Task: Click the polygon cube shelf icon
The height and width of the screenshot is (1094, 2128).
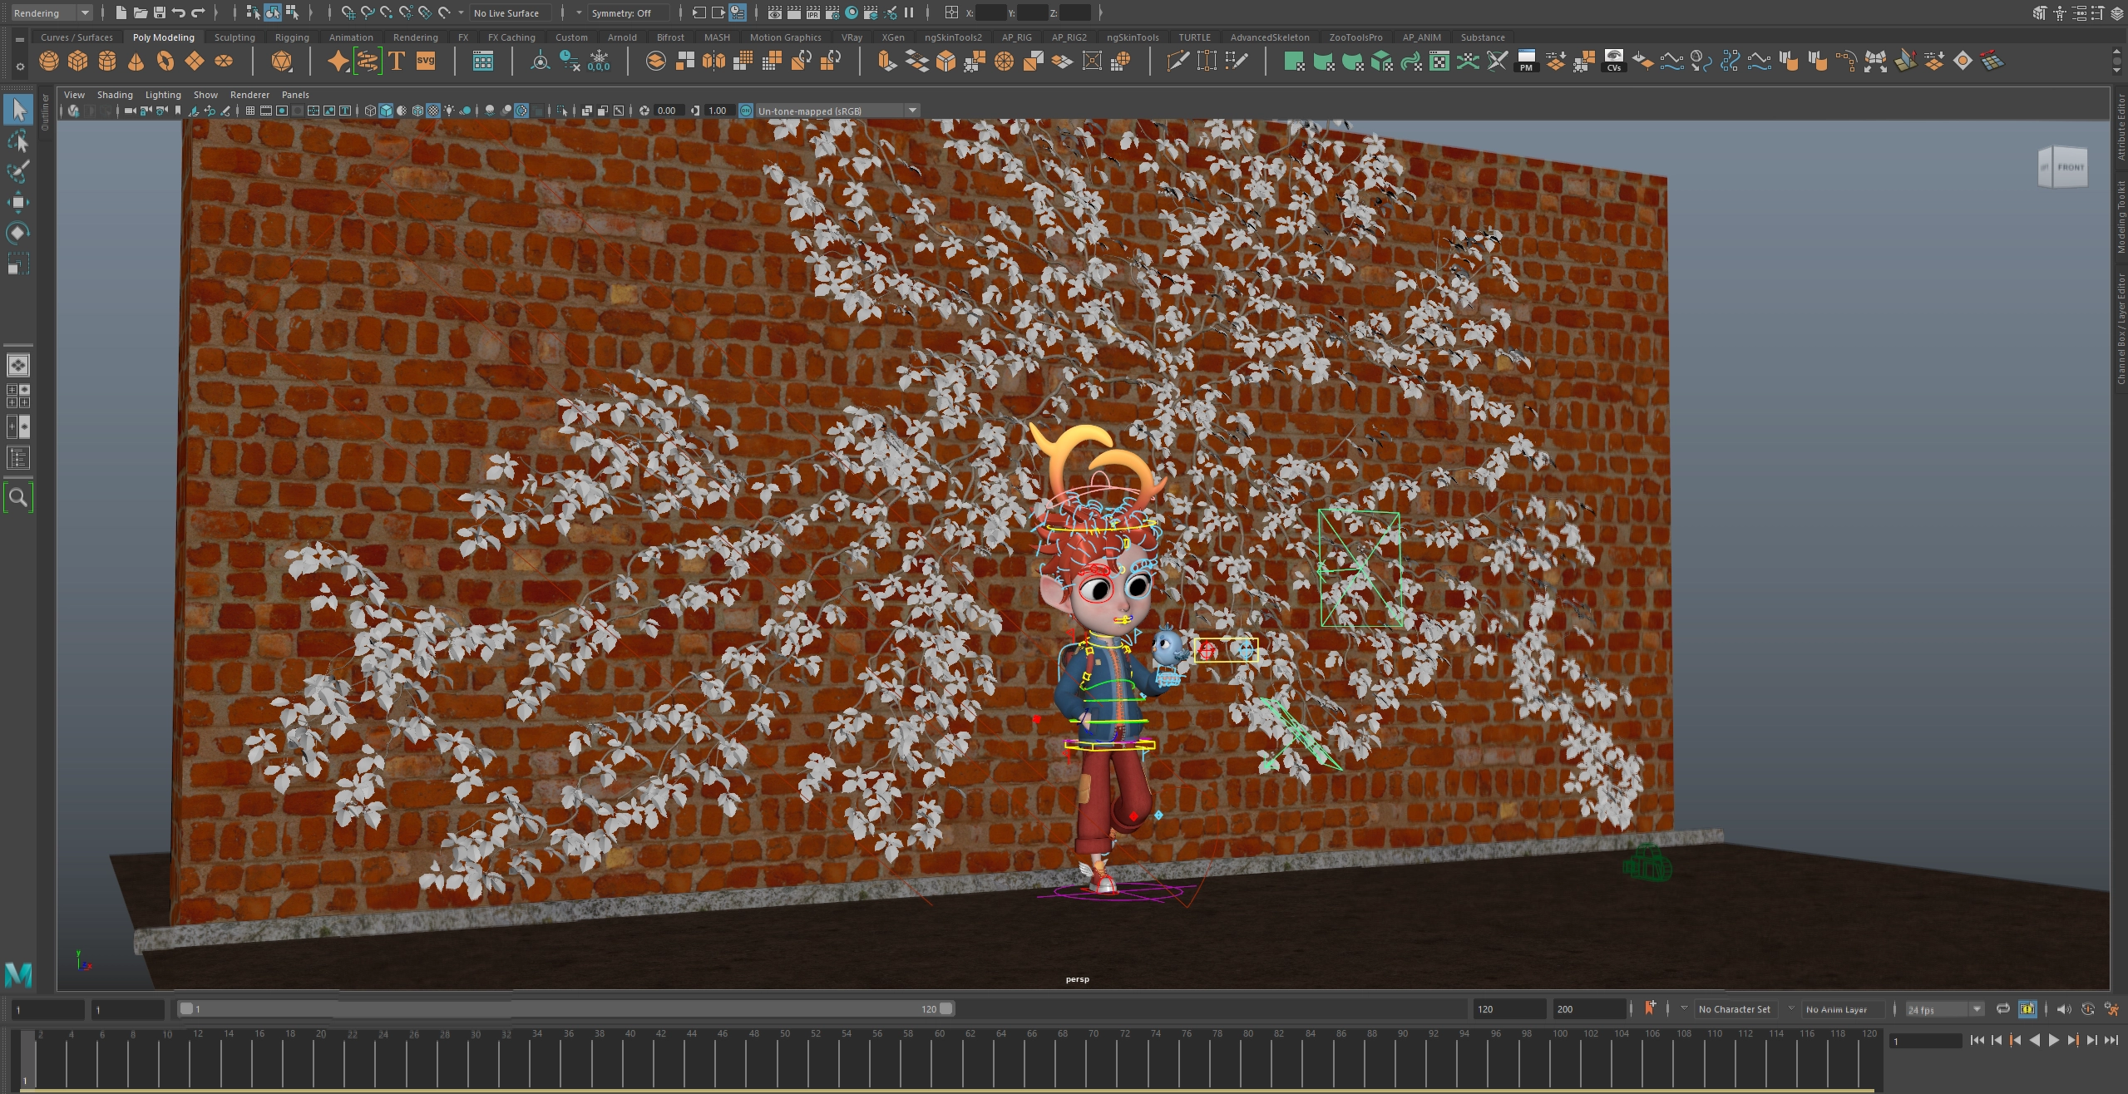Action: point(78,62)
